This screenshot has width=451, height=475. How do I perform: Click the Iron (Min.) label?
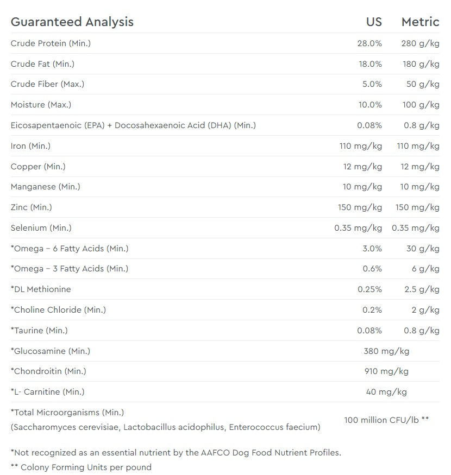pos(30,146)
